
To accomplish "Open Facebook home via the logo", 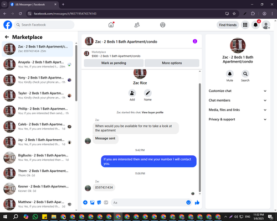I will click(8, 25).
